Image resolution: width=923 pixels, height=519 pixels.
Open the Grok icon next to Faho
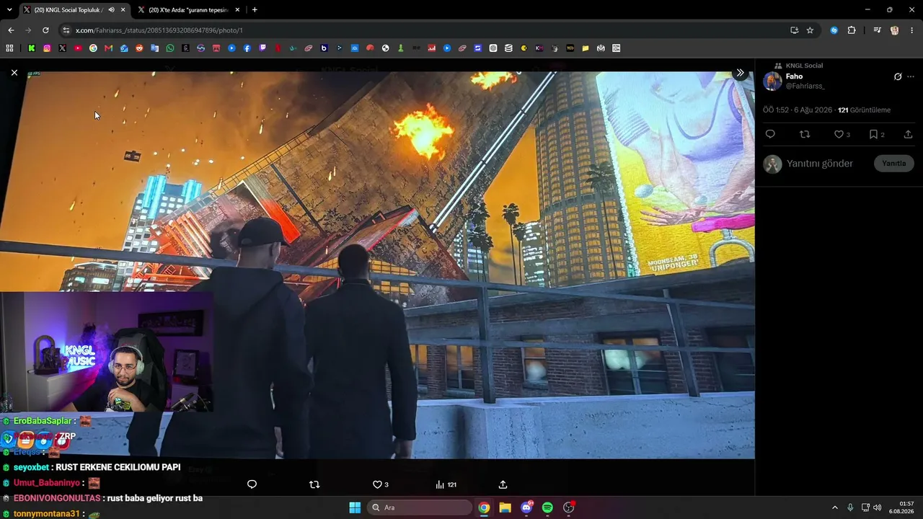tap(898, 76)
